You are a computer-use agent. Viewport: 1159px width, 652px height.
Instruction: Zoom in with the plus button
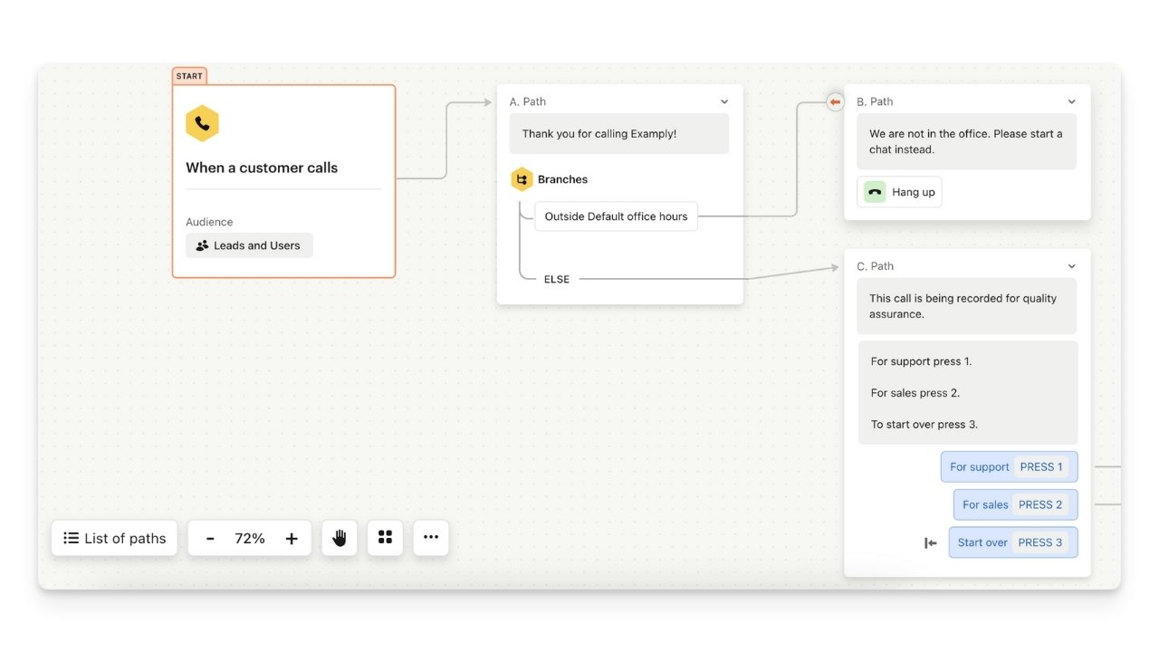[292, 539]
